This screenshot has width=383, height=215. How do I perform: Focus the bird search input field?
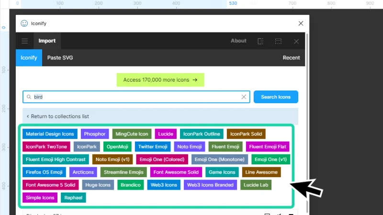click(136, 97)
